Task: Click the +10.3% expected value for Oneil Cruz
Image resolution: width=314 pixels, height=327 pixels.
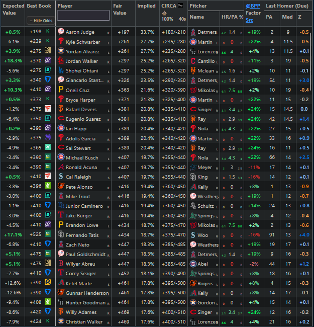Action: click(x=13, y=90)
